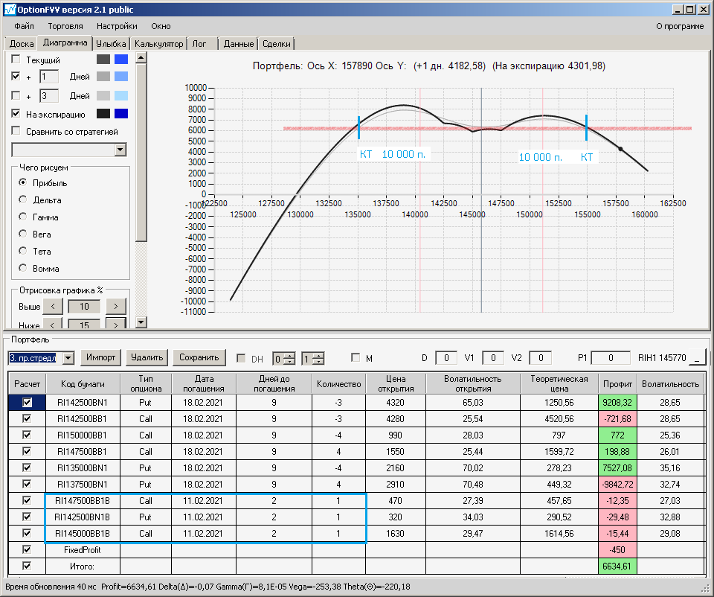Enable the Текущий checkbox
Screen dimensions: 714x597
coord(16,60)
